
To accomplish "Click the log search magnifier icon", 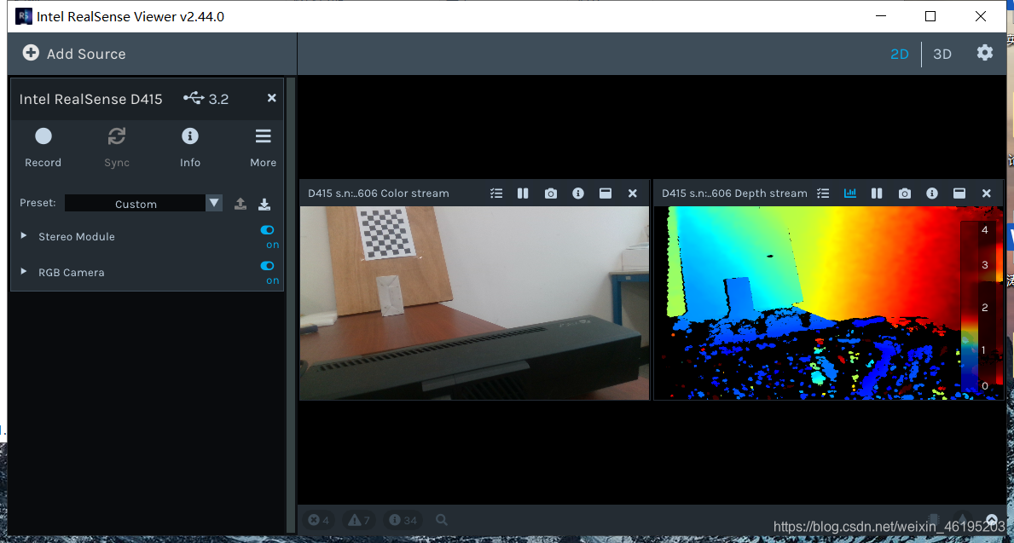I will (442, 519).
